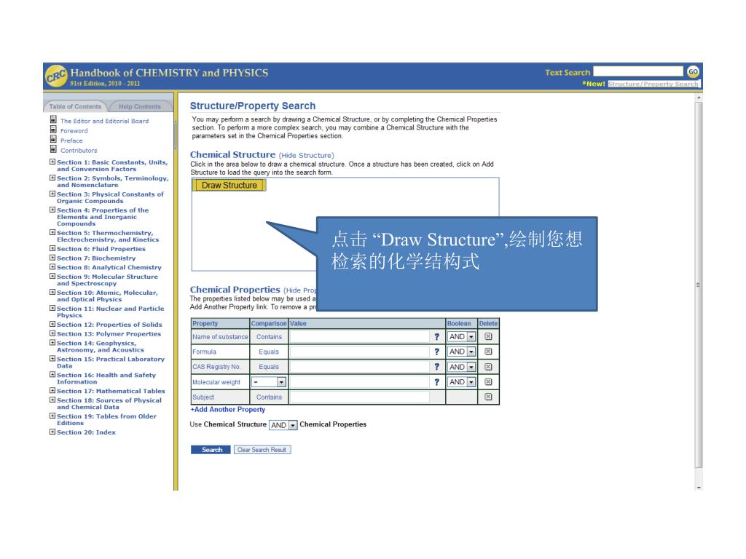
Task: Click Hide Structure link
Action: tap(307, 156)
